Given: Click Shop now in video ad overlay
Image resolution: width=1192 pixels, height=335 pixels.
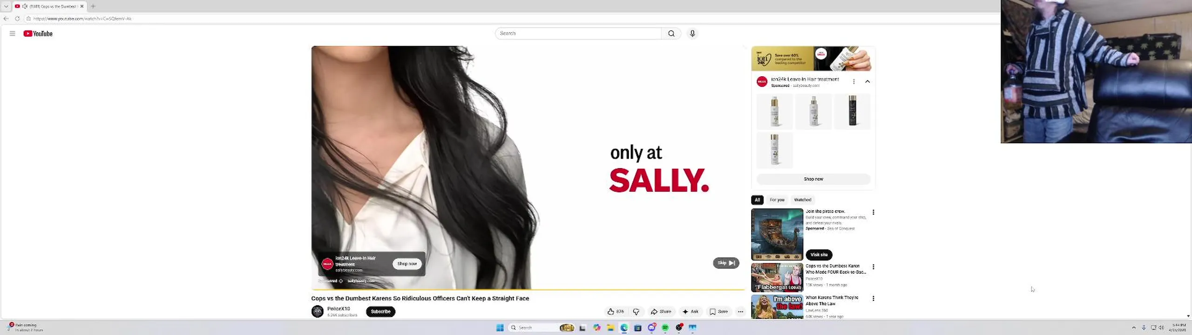Looking at the screenshot, I should coord(407,264).
